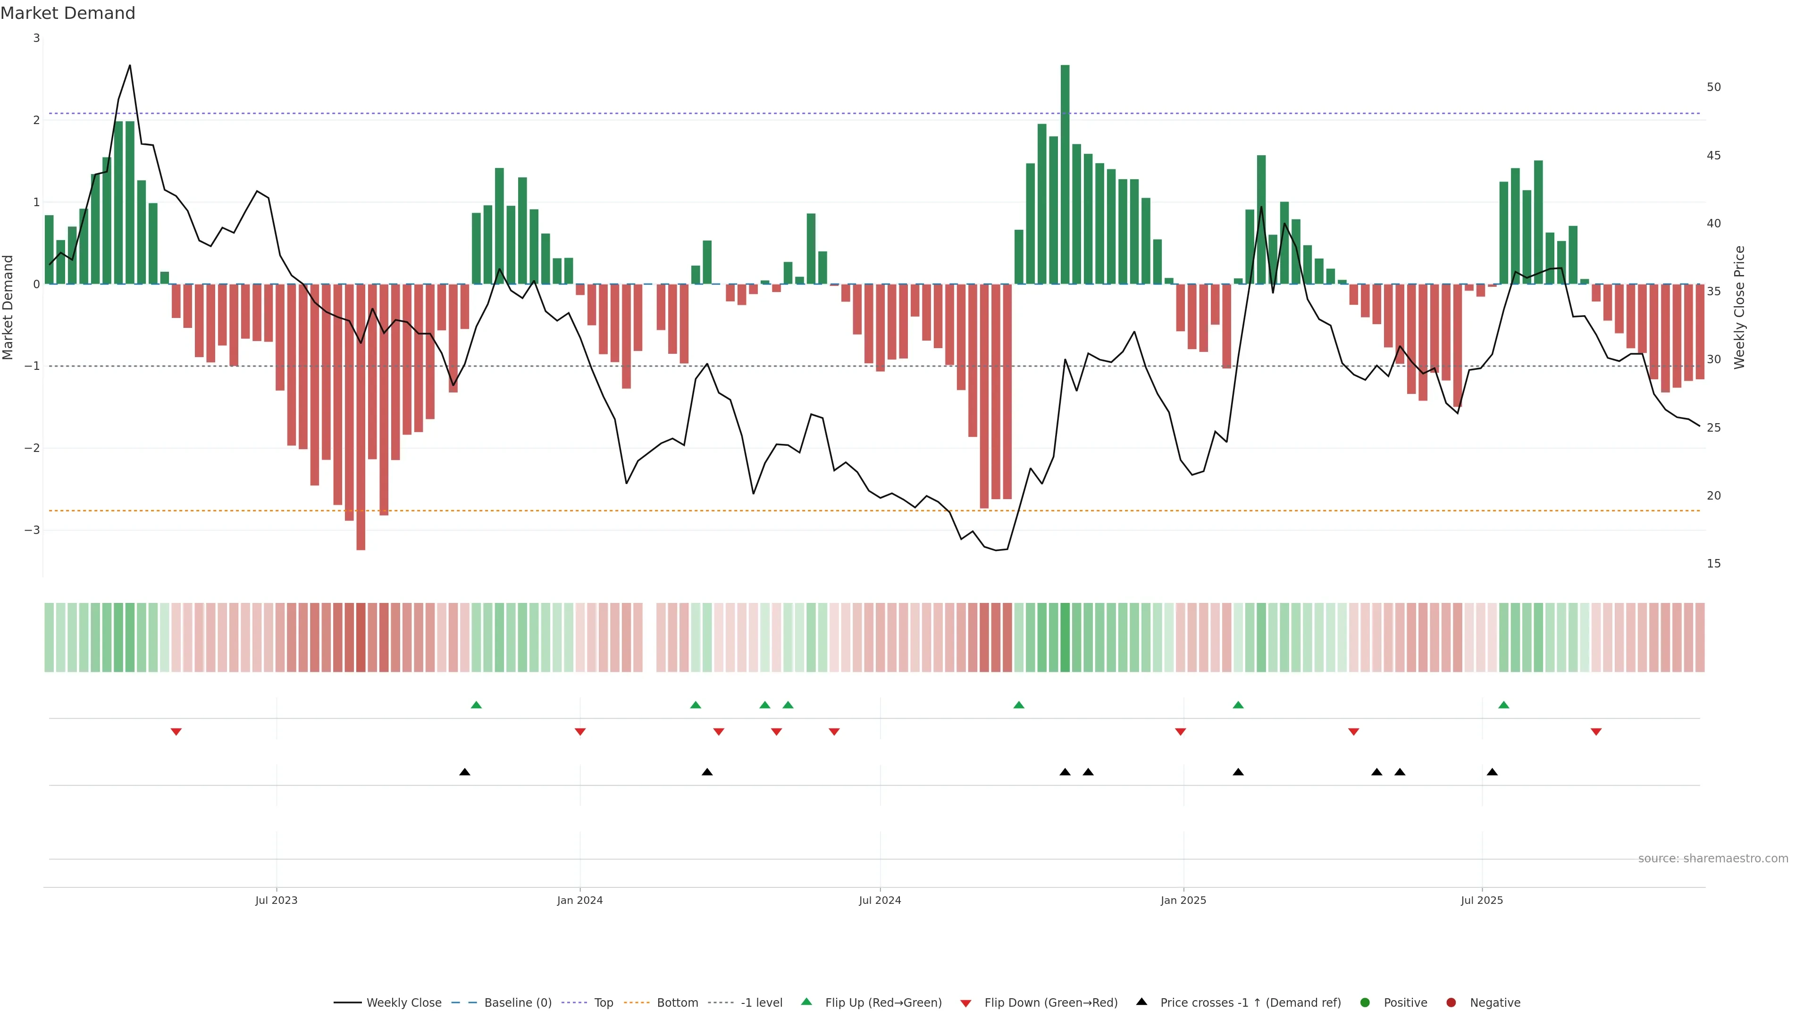Viewport: 1812px width, 1019px height.
Task: Click red Flip Down triangle in legend
Action: [x=966, y=1003]
